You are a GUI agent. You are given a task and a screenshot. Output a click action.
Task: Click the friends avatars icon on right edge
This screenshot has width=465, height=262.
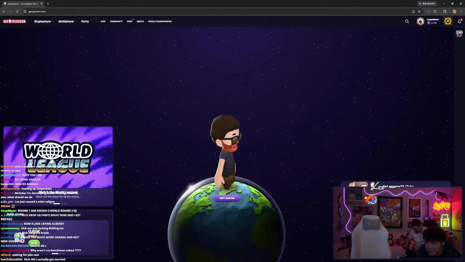pyautogui.click(x=459, y=34)
